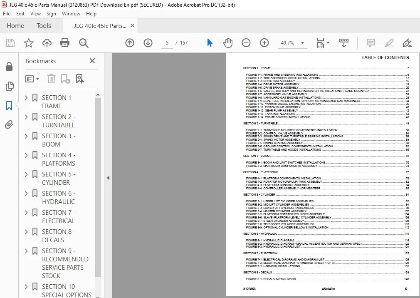Jump to SECTION 7 - ELECTRICAL bookmark

(59, 216)
